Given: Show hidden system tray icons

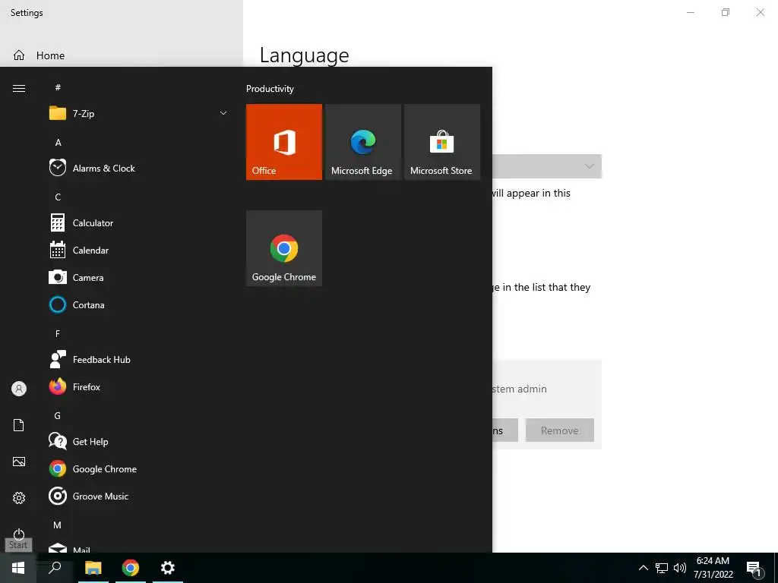Looking at the screenshot, I should point(643,568).
